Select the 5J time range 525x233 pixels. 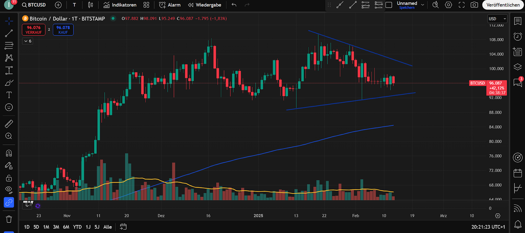tap(97, 227)
